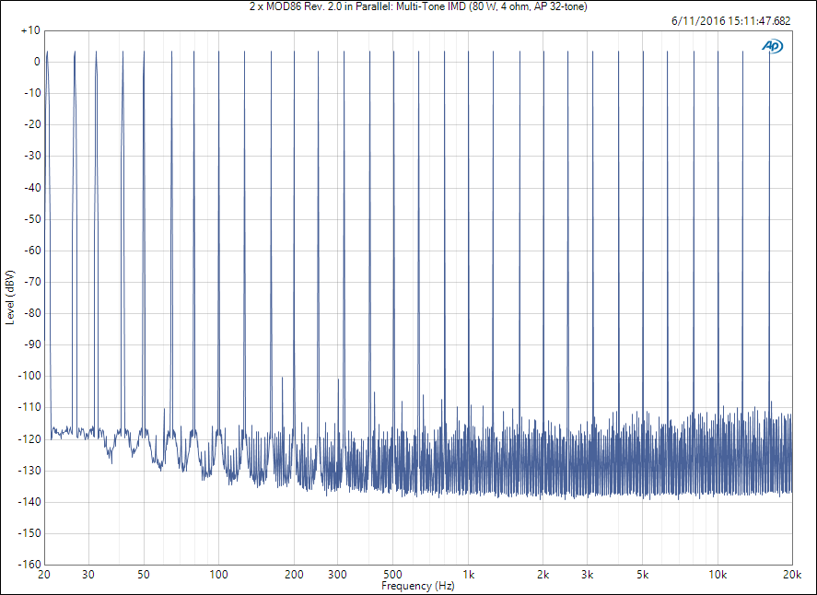This screenshot has width=817, height=595.
Task: Select the graph title about MOD86 Multi-Tone IMD
Action: [418, 6]
